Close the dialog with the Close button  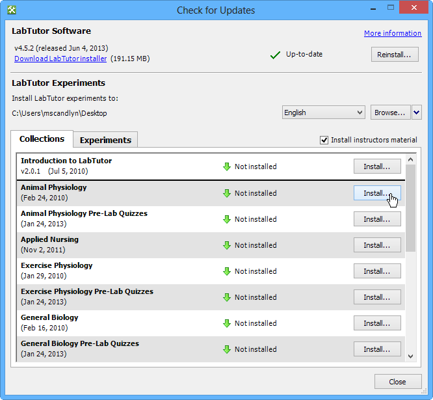[397, 382]
